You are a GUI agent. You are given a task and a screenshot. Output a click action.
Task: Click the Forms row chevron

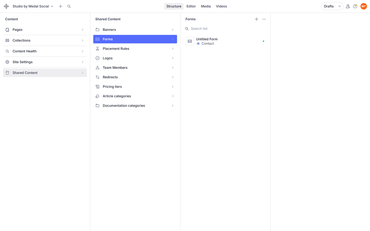click(x=173, y=39)
